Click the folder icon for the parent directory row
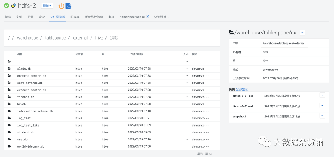334x157 pixels. (x=9, y=61)
